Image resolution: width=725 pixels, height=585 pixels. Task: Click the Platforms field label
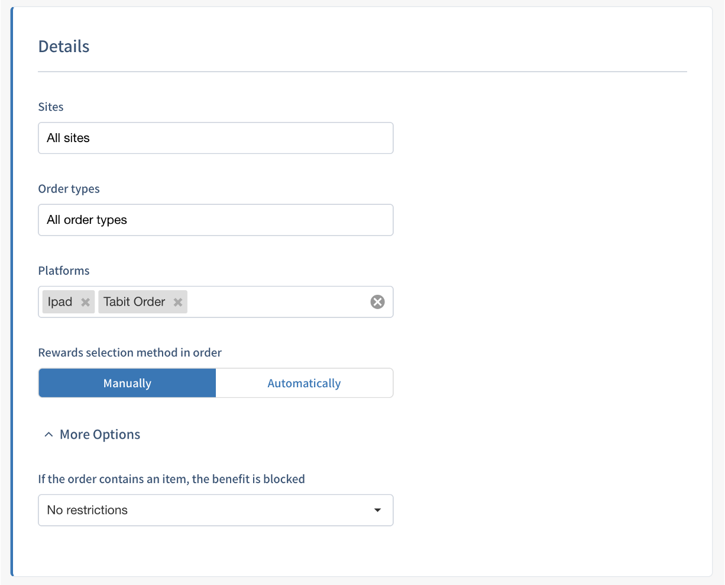tap(64, 271)
